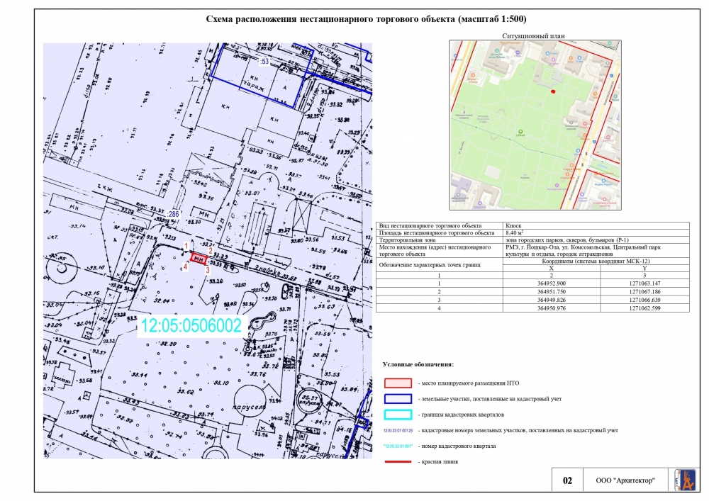Click the red line legend sample

(x=397, y=462)
